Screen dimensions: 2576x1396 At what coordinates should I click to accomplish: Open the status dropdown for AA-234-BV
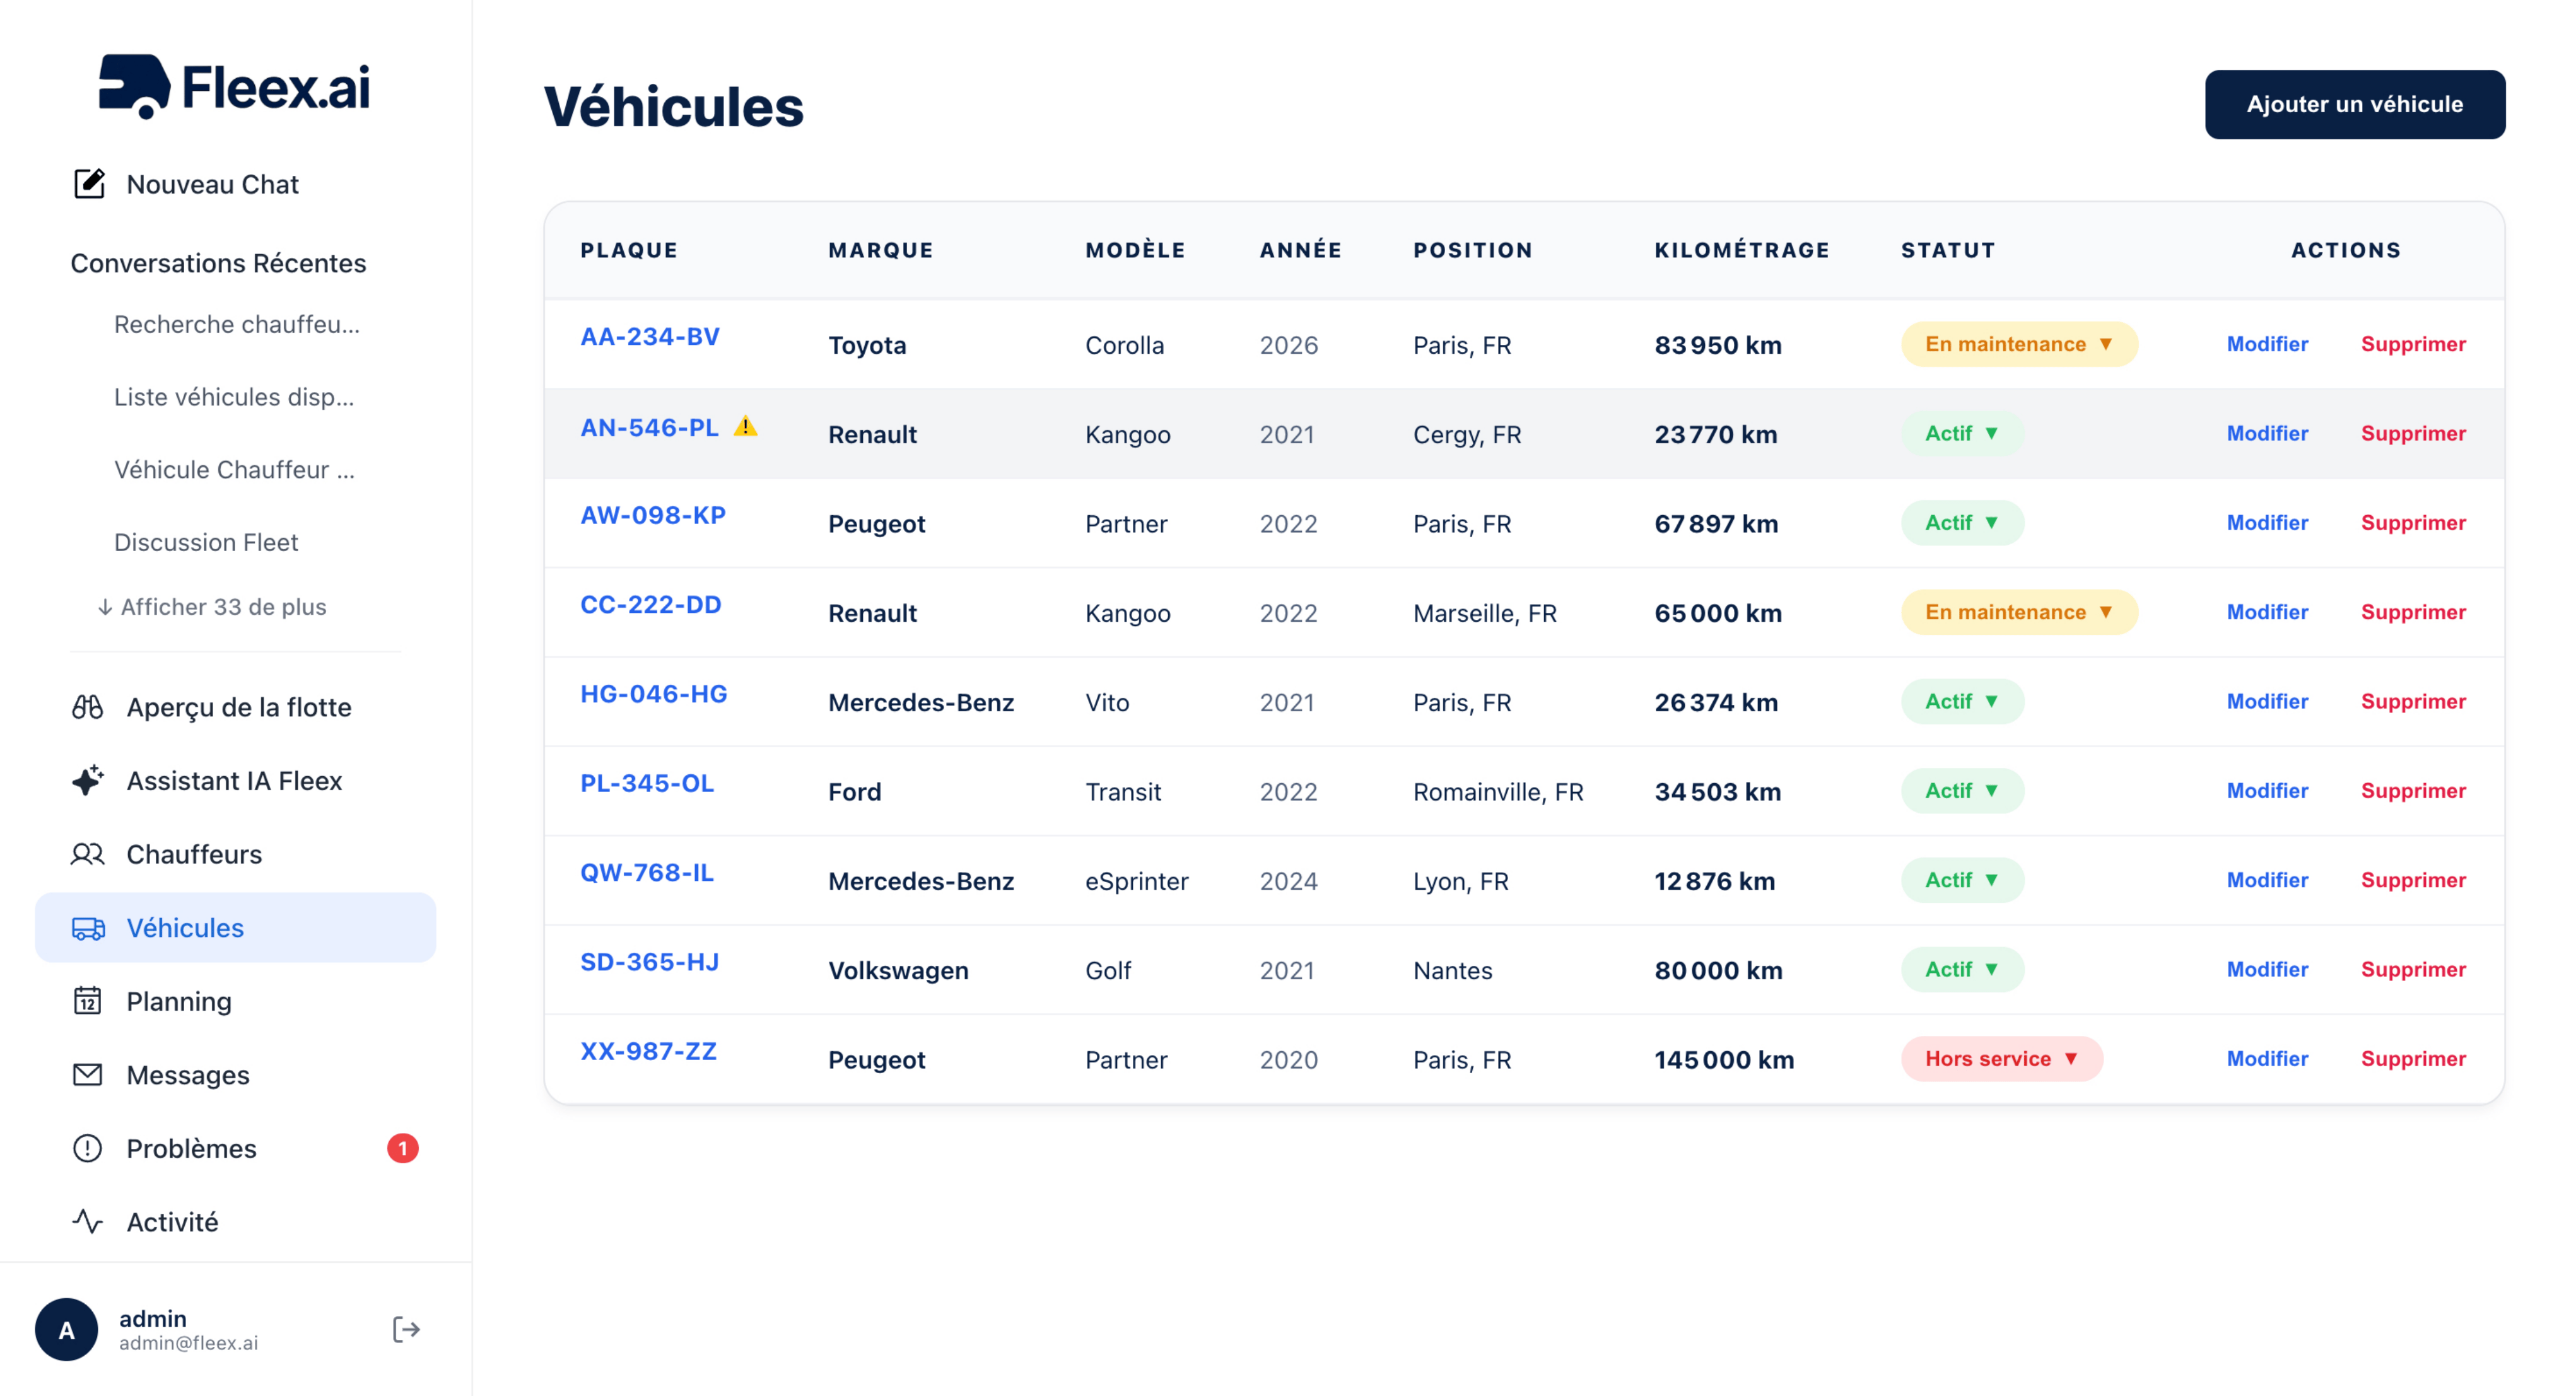[2018, 344]
